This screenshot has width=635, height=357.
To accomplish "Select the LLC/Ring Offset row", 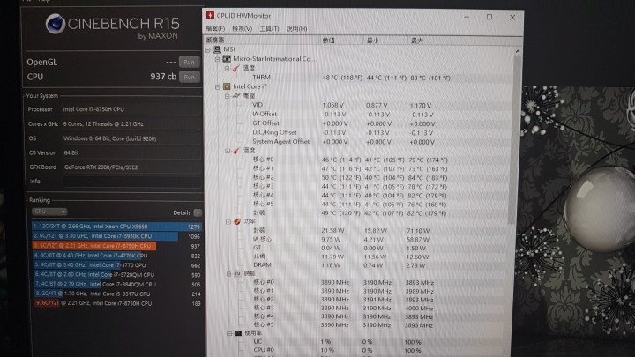I will [x=342, y=132].
